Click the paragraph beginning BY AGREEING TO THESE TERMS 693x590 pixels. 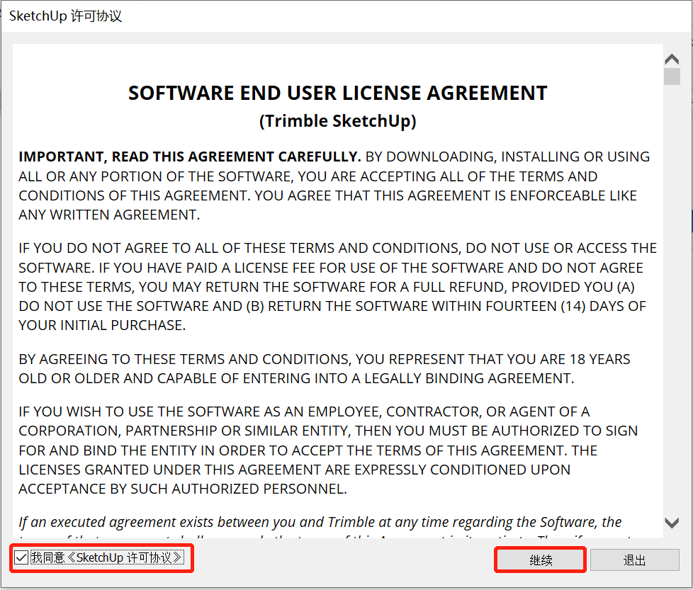pyautogui.click(x=325, y=369)
